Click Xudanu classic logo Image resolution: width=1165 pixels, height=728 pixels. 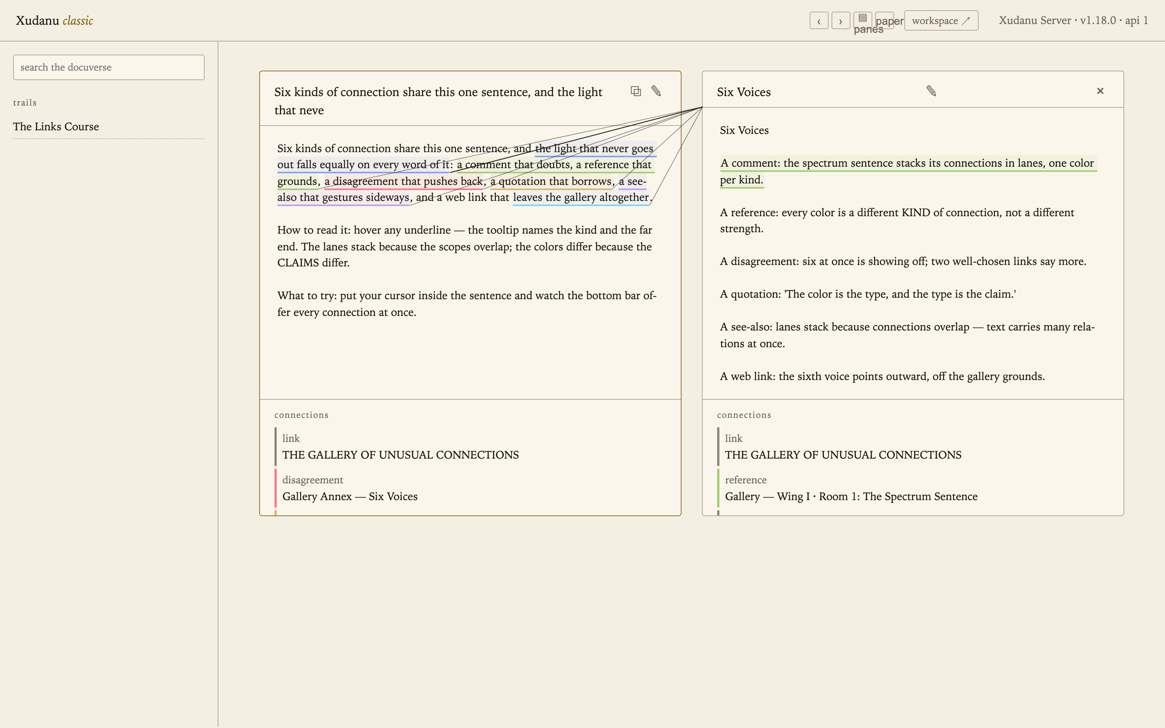[x=54, y=21]
